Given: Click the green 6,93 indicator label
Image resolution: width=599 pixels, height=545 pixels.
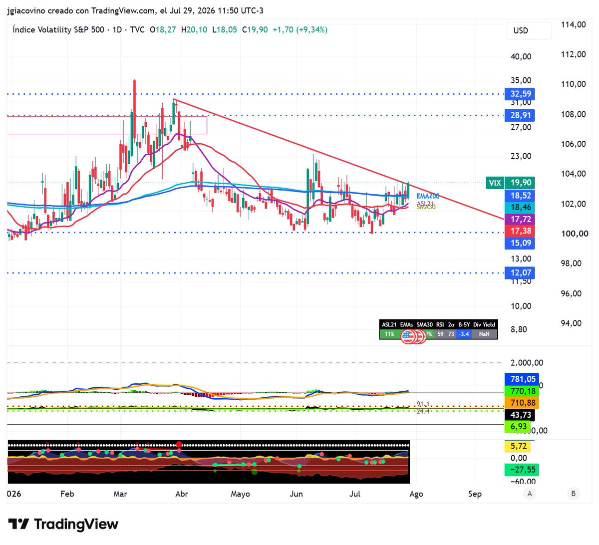Looking at the screenshot, I should tap(517, 427).
